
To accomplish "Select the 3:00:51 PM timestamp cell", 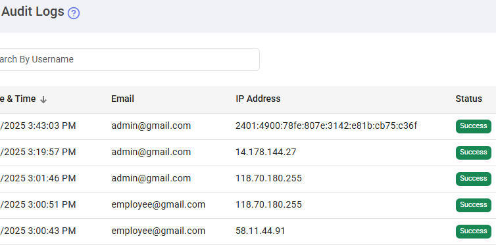I will [38, 204].
